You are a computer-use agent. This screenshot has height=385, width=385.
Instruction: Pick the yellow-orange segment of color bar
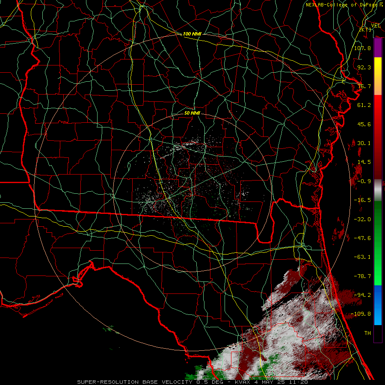coord(378,76)
